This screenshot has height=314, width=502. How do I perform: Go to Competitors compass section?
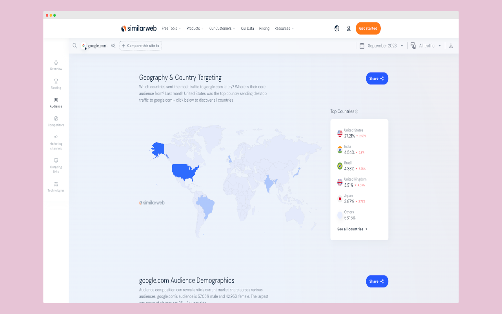56,121
